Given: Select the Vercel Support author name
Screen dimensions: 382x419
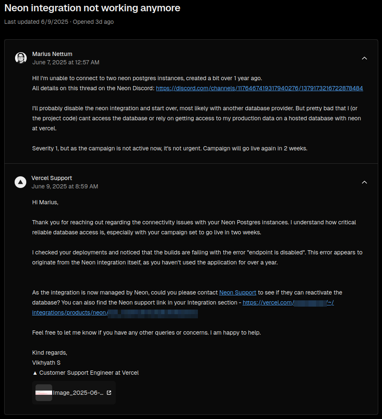Looking at the screenshot, I should [52, 178].
